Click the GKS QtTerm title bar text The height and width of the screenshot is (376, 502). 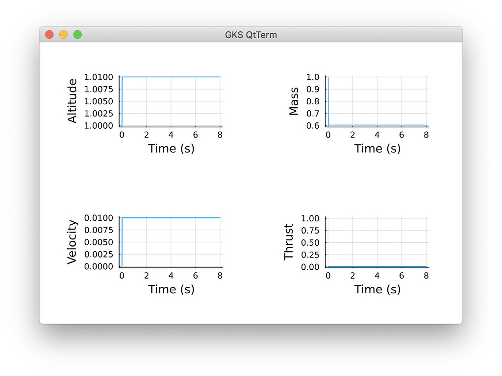(x=251, y=35)
